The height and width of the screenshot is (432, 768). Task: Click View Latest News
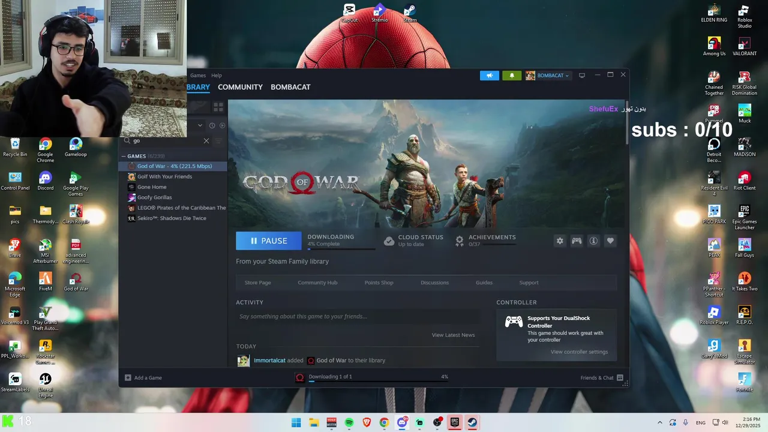tap(453, 335)
